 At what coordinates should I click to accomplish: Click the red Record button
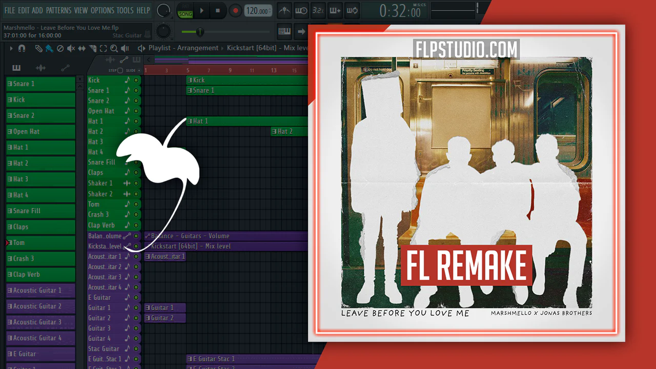click(x=235, y=11)
